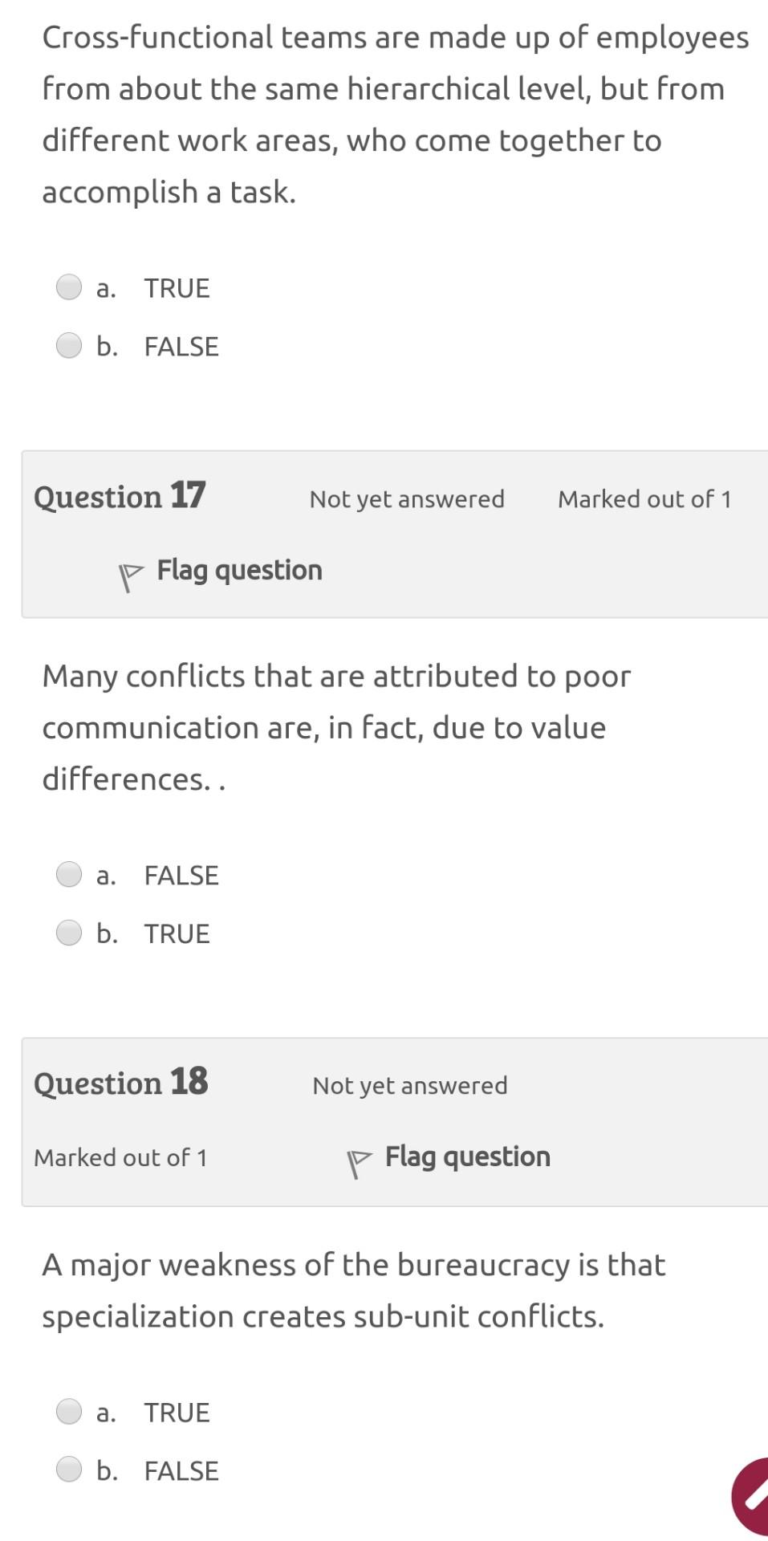Select FALSE for the value differences question
The height and width of the screenshot is (1541, 768).
pyautogui.click(x=71, y=874)
